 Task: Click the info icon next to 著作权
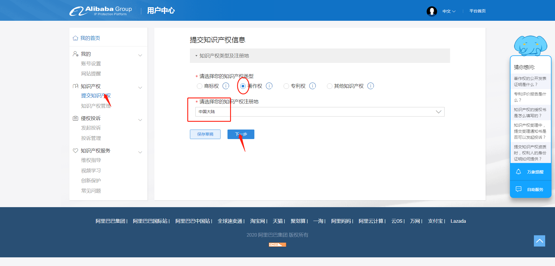[269, 86]
